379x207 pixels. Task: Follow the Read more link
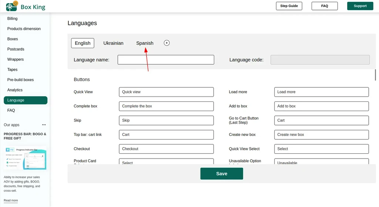[x=11, y=200]
